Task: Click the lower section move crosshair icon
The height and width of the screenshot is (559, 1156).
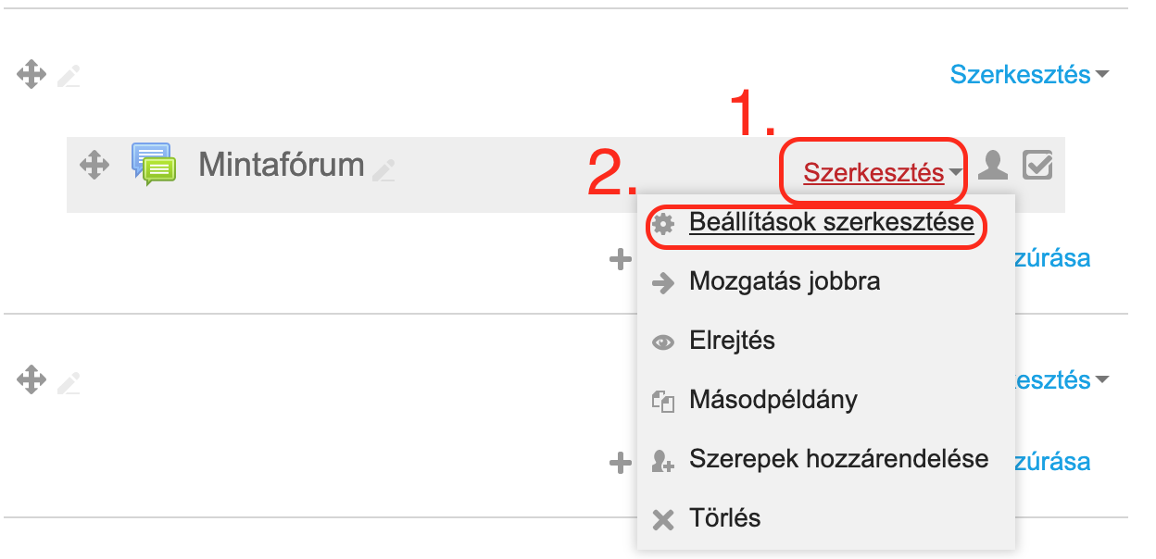Action: [x=31, y=379]
